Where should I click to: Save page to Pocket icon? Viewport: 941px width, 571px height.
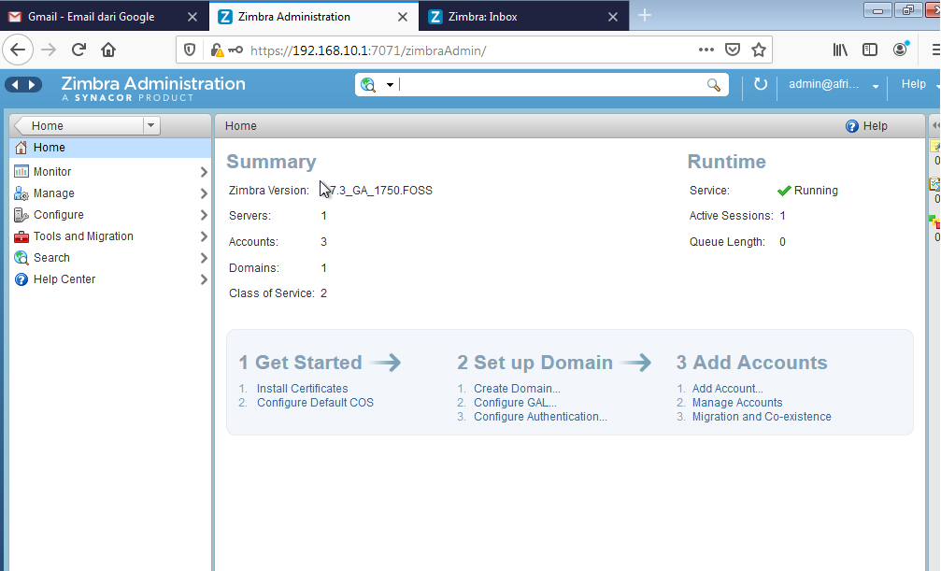[x=733, y=50]
